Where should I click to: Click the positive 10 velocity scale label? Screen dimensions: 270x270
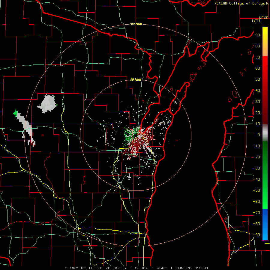258,124
